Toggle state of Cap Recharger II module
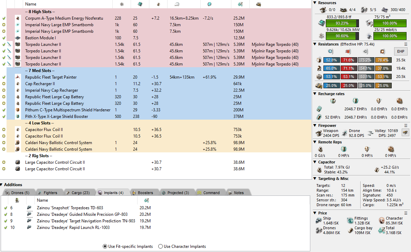This screenshot has width=411, height=252. click(4, 84)
